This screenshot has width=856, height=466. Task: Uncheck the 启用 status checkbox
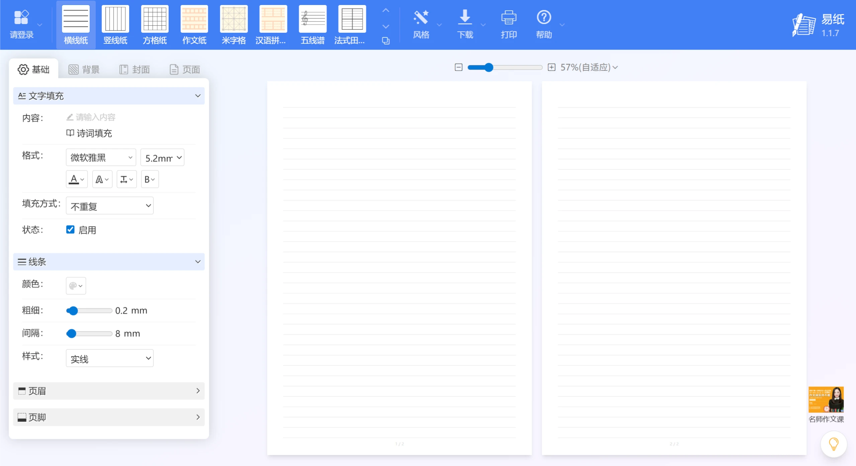click(70, 230)
